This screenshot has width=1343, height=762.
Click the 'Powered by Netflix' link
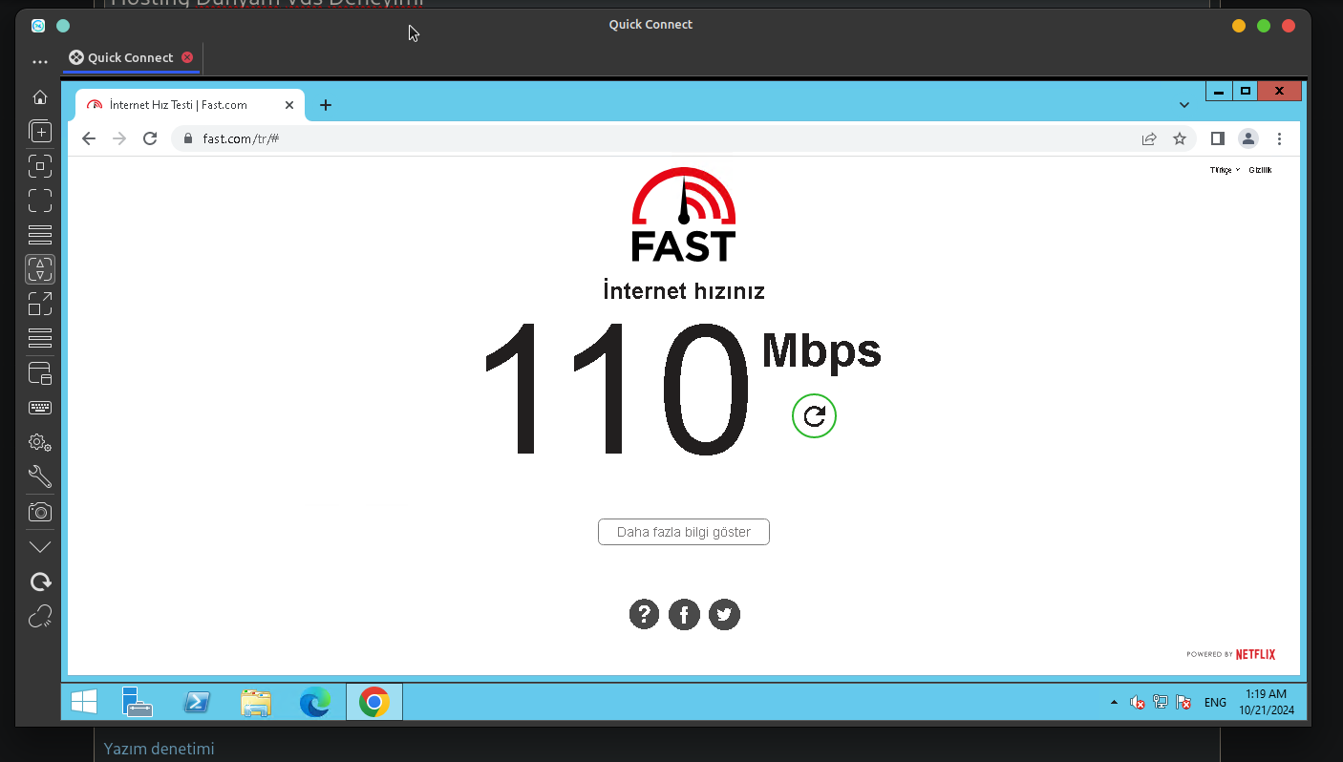click(1231, 654)
